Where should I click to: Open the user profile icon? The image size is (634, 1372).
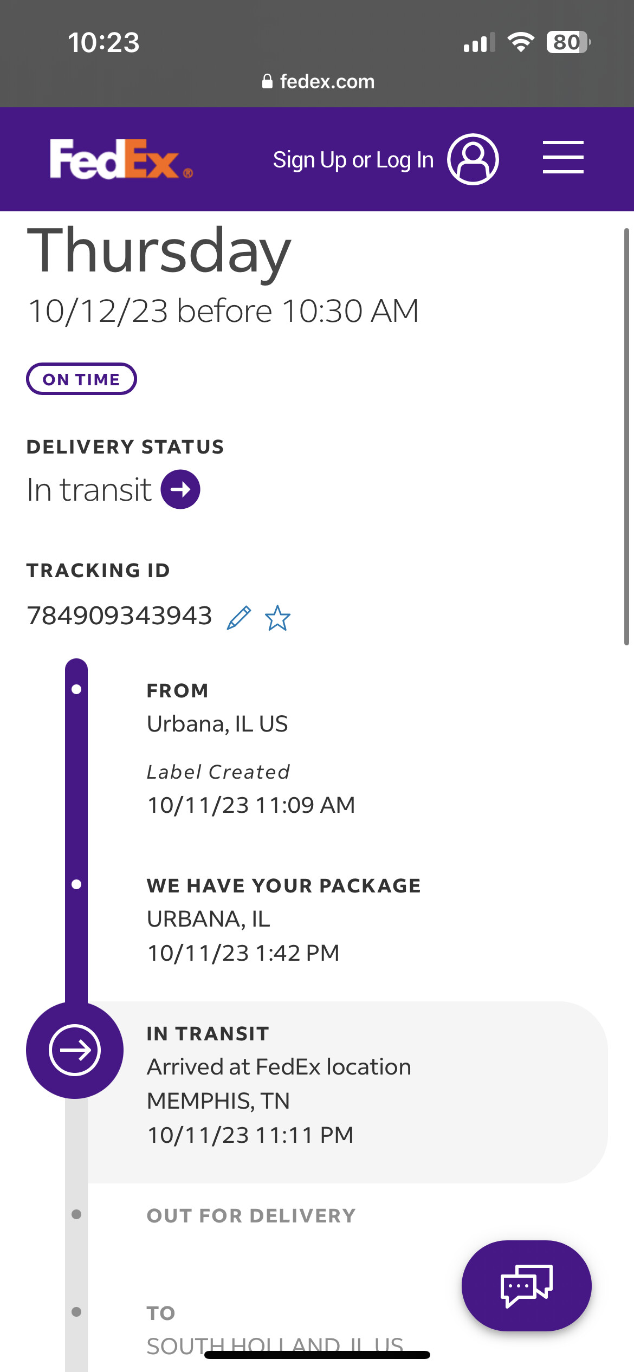473,159
